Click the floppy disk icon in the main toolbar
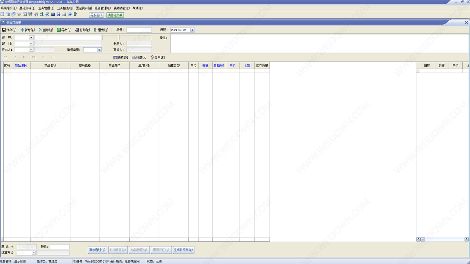This screenshot has height=264, width=470. 58,14
